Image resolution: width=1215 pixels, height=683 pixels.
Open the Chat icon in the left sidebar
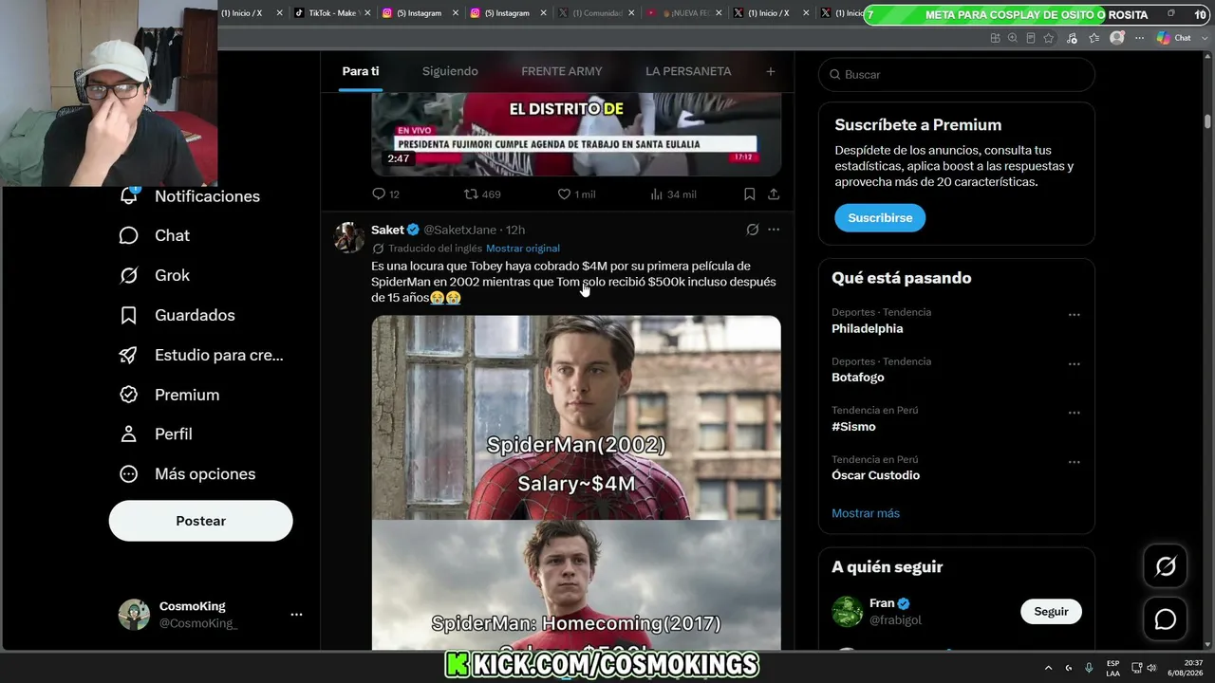129,235
